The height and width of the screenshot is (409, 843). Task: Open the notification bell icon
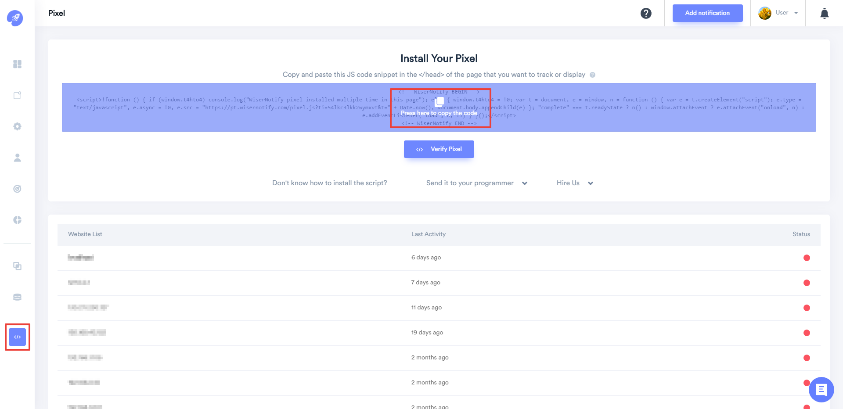(x=825, y=14)
